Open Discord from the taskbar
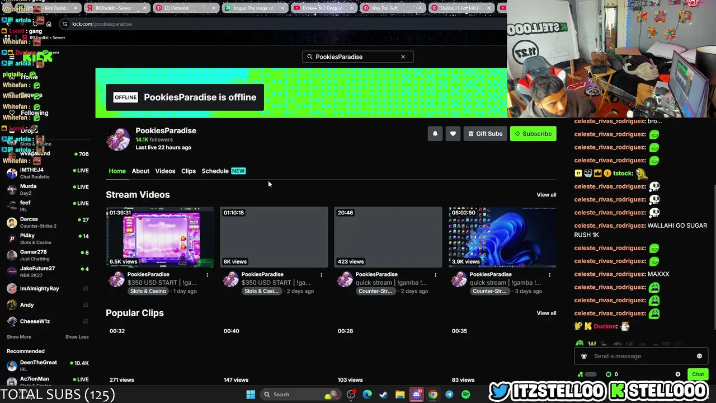 [416, 395]
